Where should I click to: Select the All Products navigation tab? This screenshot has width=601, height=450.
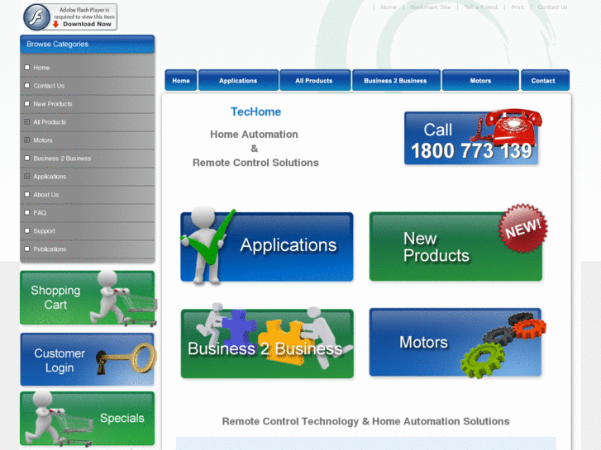click(x=314, y=80)
